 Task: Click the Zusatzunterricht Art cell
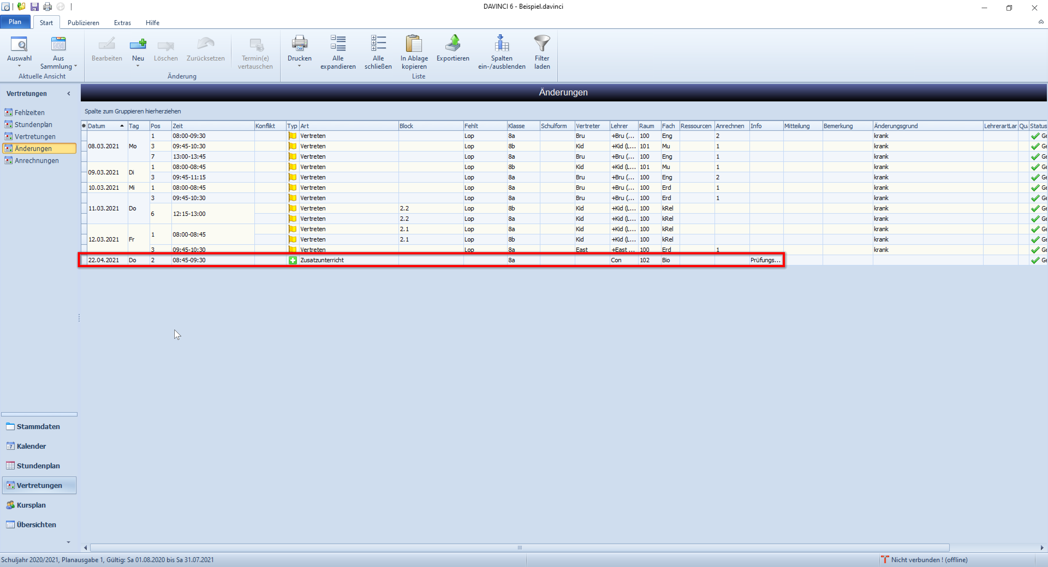point(349,260)
